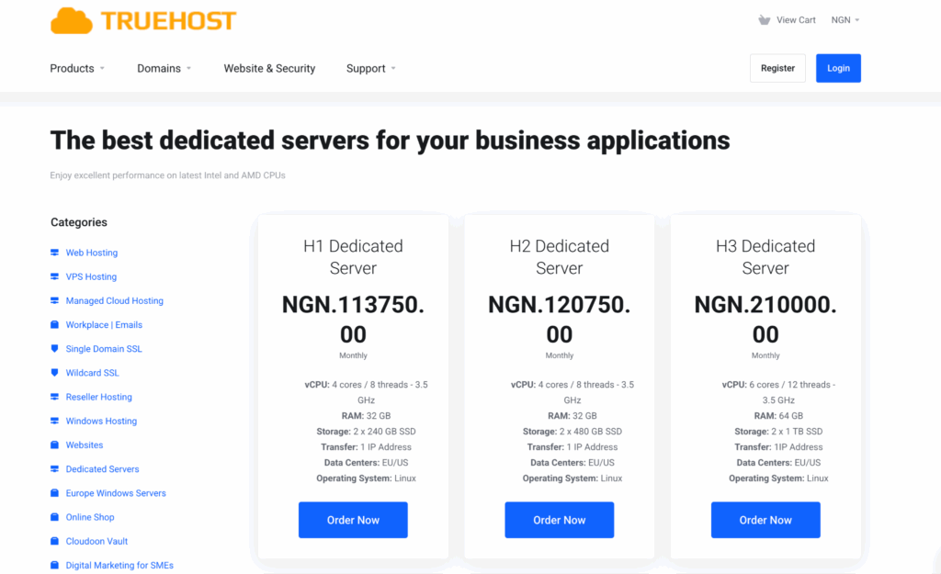
Task: Click the icon beside Managed Cloud Hosting
Action: [x=54, y=300]
